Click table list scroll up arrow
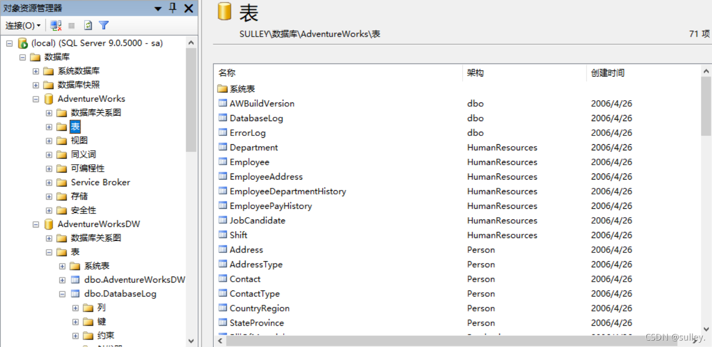 pos(706,71)
